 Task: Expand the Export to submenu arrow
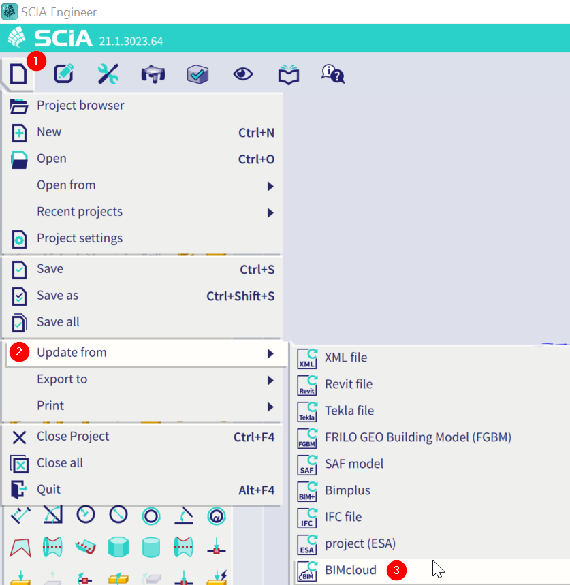270,380
